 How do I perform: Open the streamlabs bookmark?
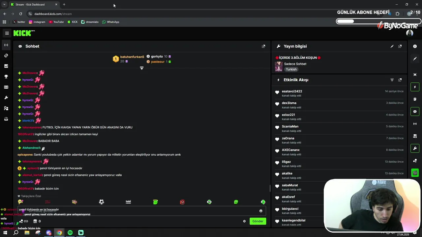pos(90,22)
